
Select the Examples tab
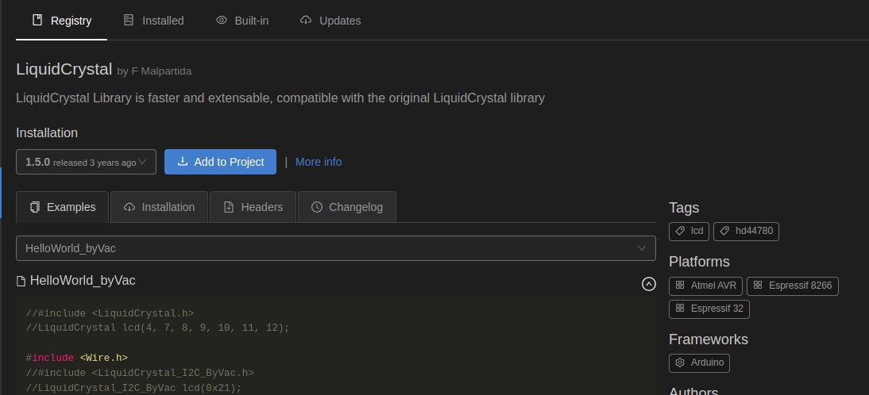pyautogui.click(x=63, y=207)
